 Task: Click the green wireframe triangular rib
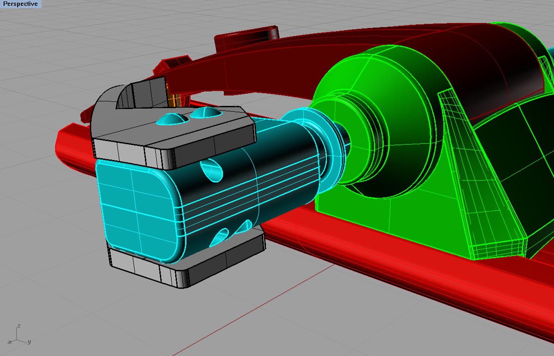click(x=476, y=175)
